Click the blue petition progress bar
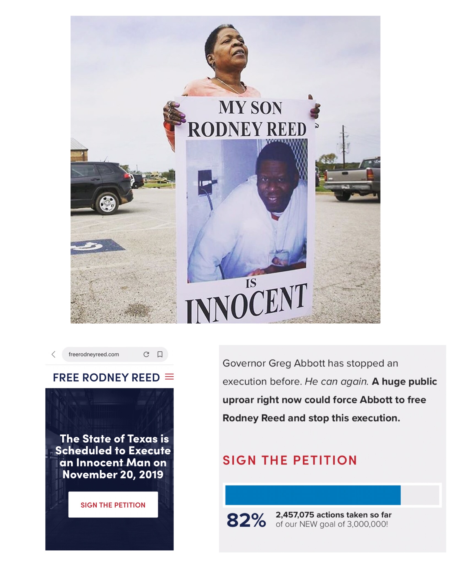The height and width of the screenshot is (563, 451). [313, 495]
